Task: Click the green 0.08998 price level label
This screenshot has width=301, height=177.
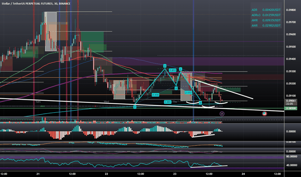Action: (291, 108)
